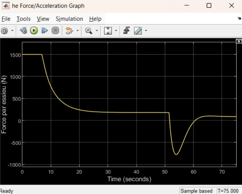Image resolution: width=242 pixels, height=194 pixels.
Task: Click the Step Forward icon
Action: point(45,30)
